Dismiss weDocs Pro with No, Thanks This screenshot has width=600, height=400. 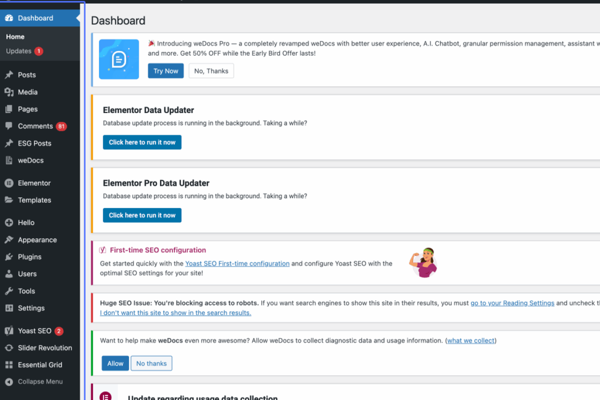pyautogui.click(x=211, y=71)
